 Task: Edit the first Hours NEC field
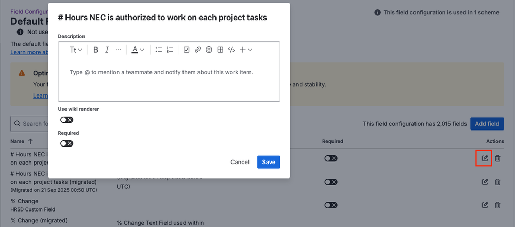(x=485, y=158)
